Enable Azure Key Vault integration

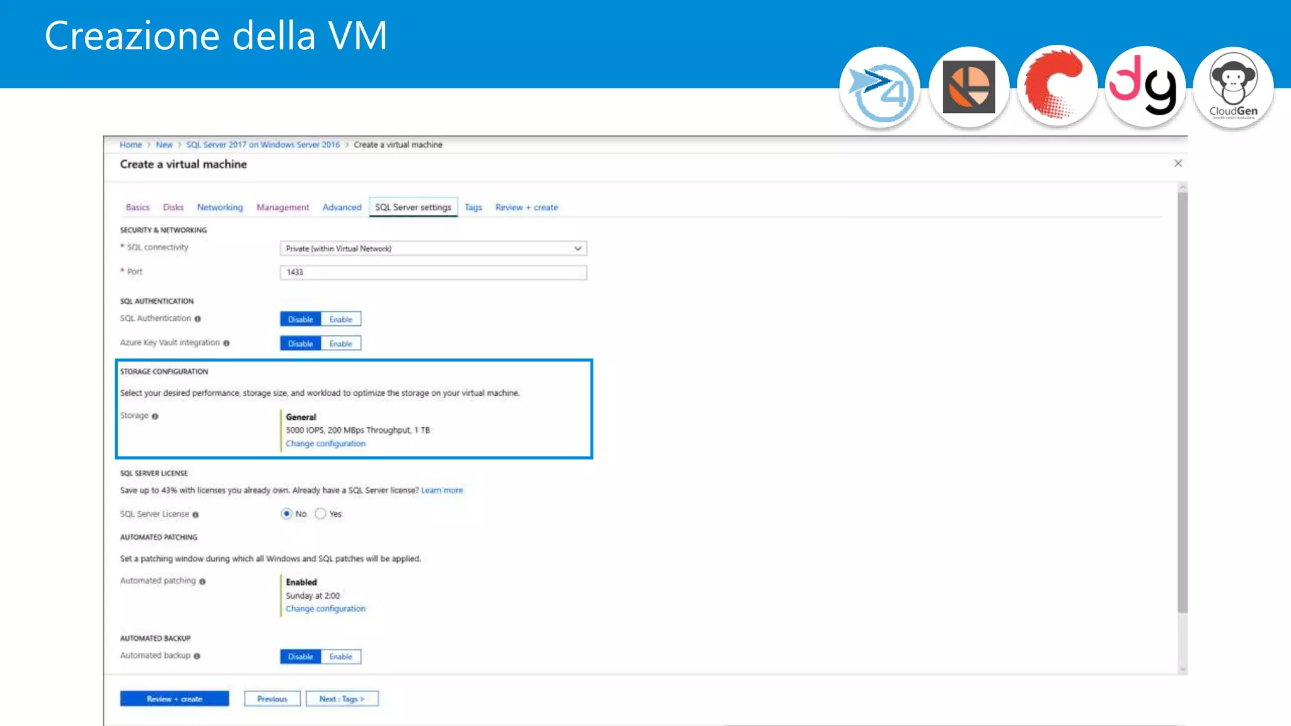click(341, 344)
